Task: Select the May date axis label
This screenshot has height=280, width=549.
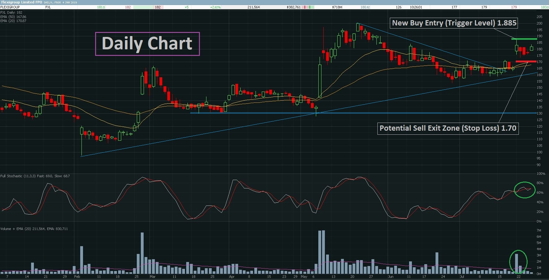Action: click(x=304, y=277)
